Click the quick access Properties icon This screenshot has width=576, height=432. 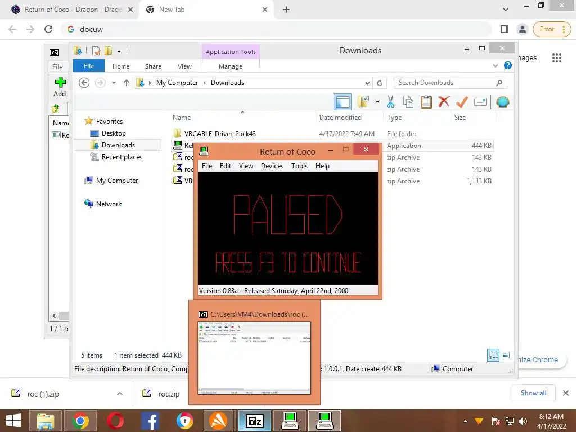tap(96, 51)
